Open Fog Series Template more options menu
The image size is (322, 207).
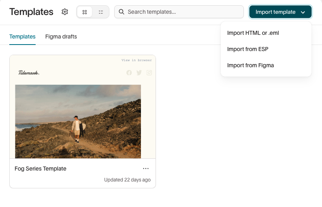tap(146, 169)
